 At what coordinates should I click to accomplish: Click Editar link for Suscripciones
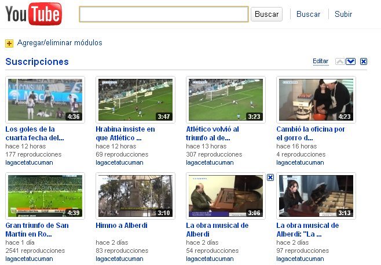tap(320, 61)
